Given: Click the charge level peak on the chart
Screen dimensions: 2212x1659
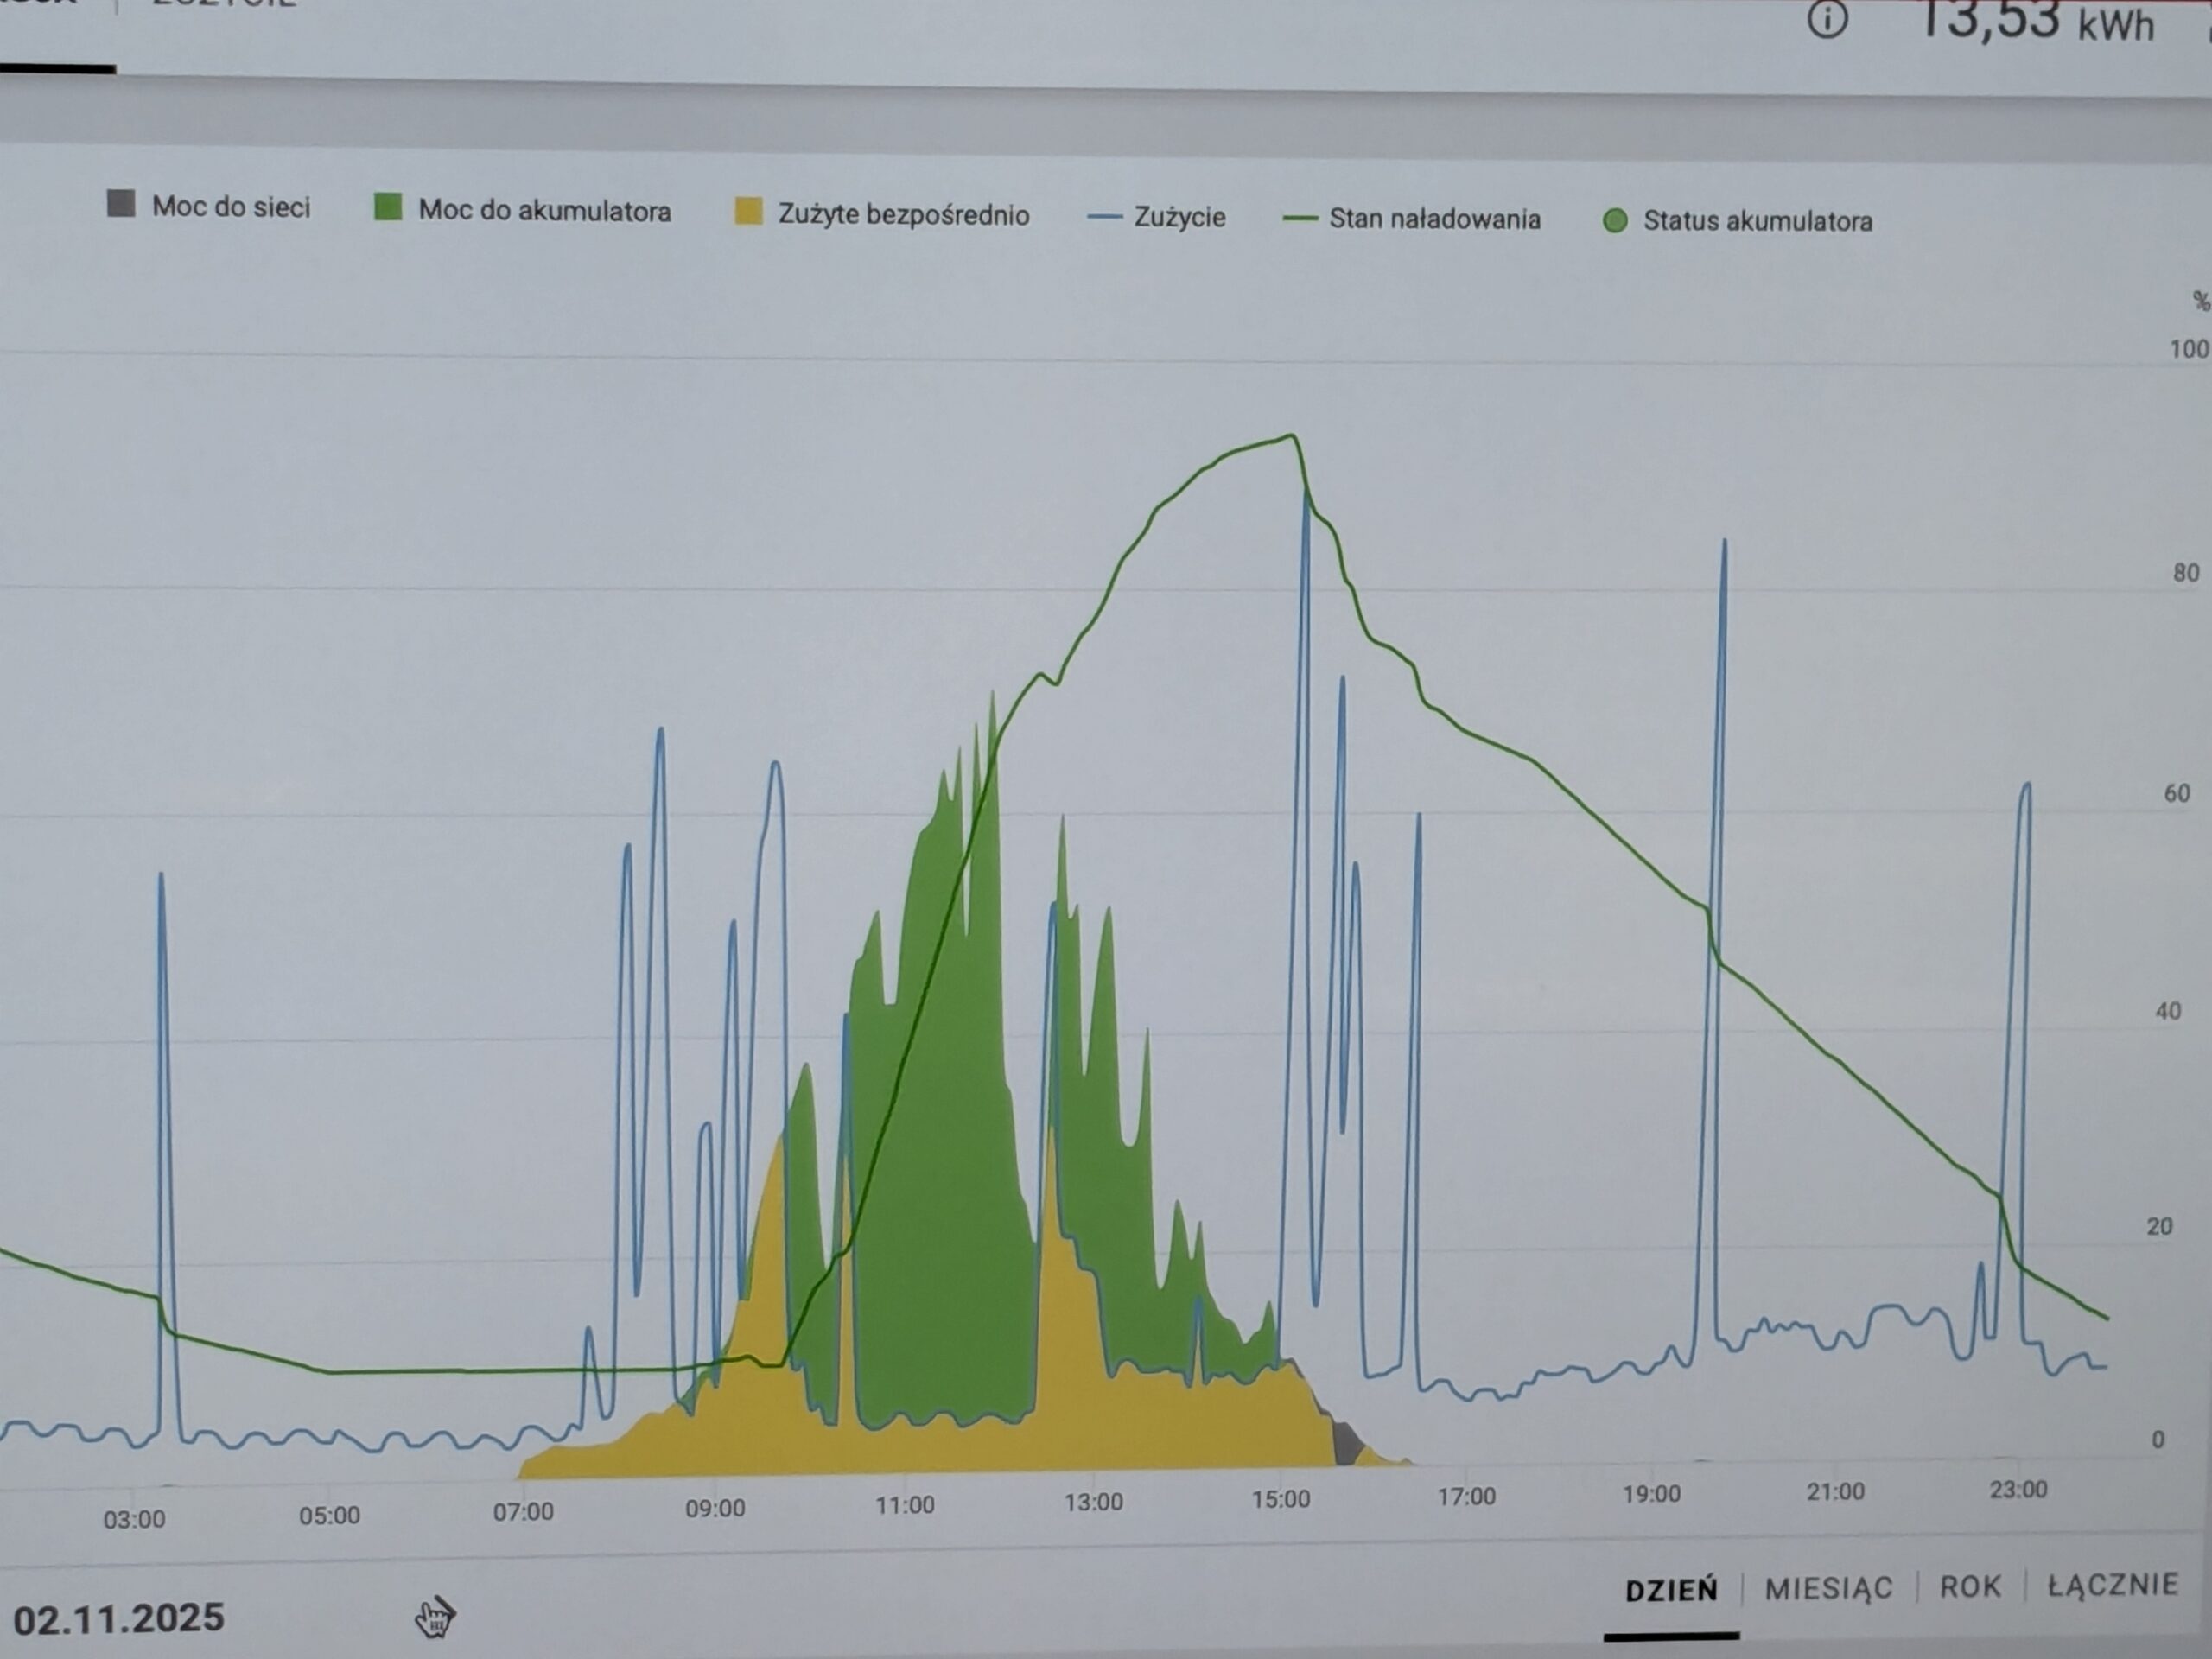Looking at the screenshot, I should coord(1292,436).
